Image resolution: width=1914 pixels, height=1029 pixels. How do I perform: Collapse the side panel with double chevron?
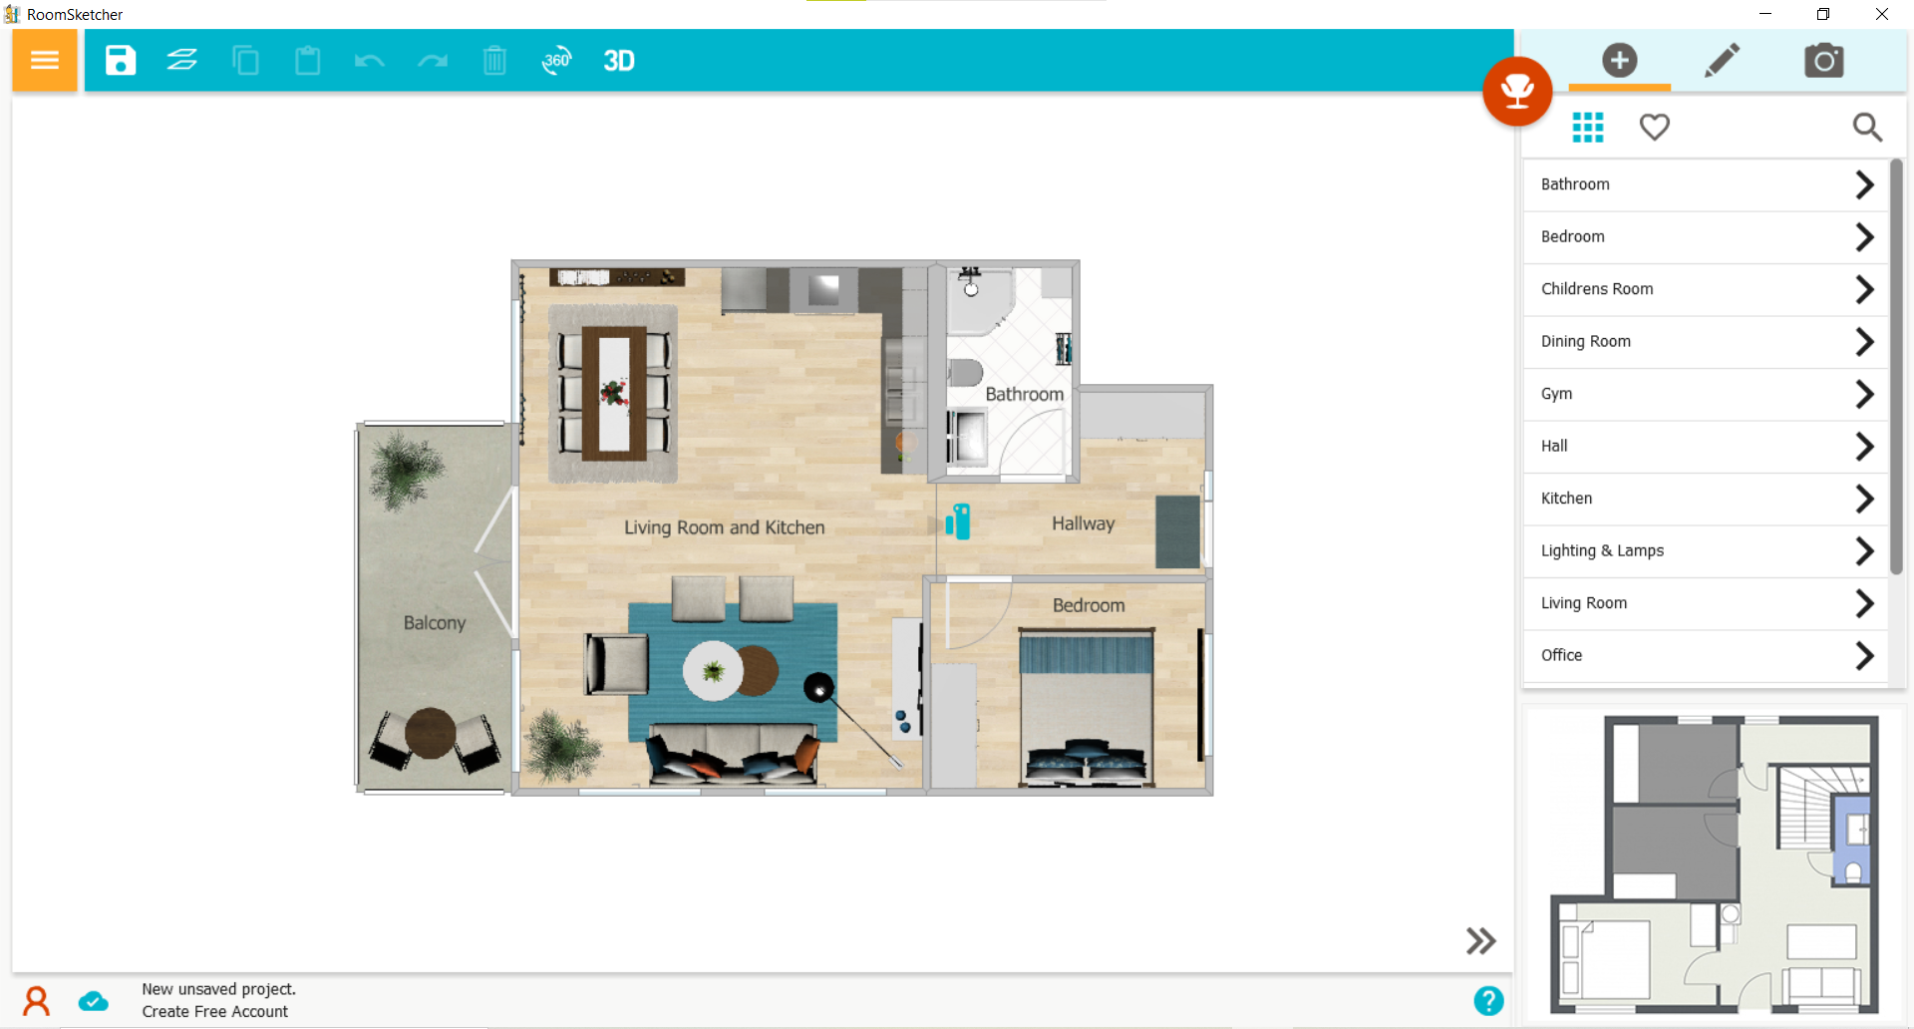coord(1480,941)
